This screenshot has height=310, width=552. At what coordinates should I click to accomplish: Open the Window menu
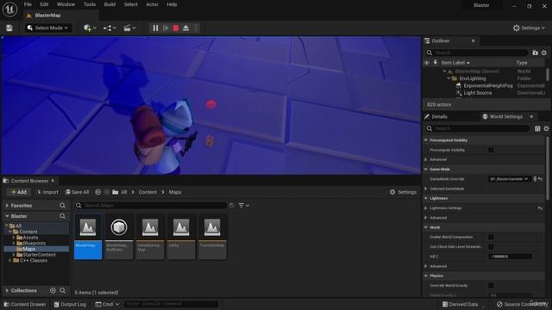(66, 4)
